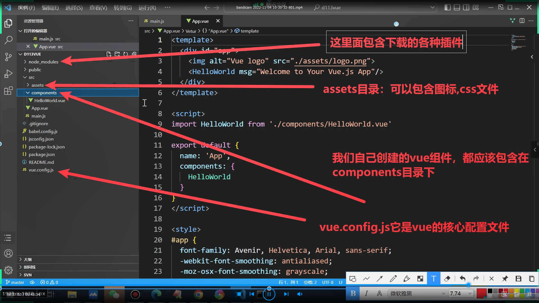Viewport: 539px width, 303px height.
Task: Open vue.config.js in the explorer
Action: click(41, 170)
